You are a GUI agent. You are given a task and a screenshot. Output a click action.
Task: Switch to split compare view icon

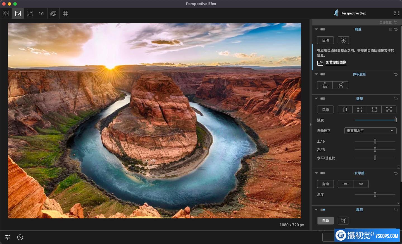coord(6,13)
